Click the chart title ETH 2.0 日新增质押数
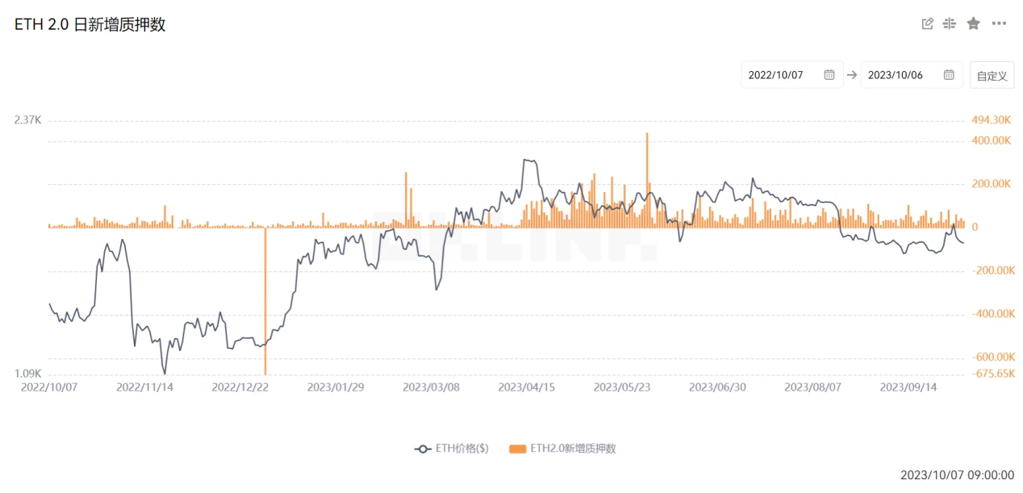 click(x=89, y=24)
